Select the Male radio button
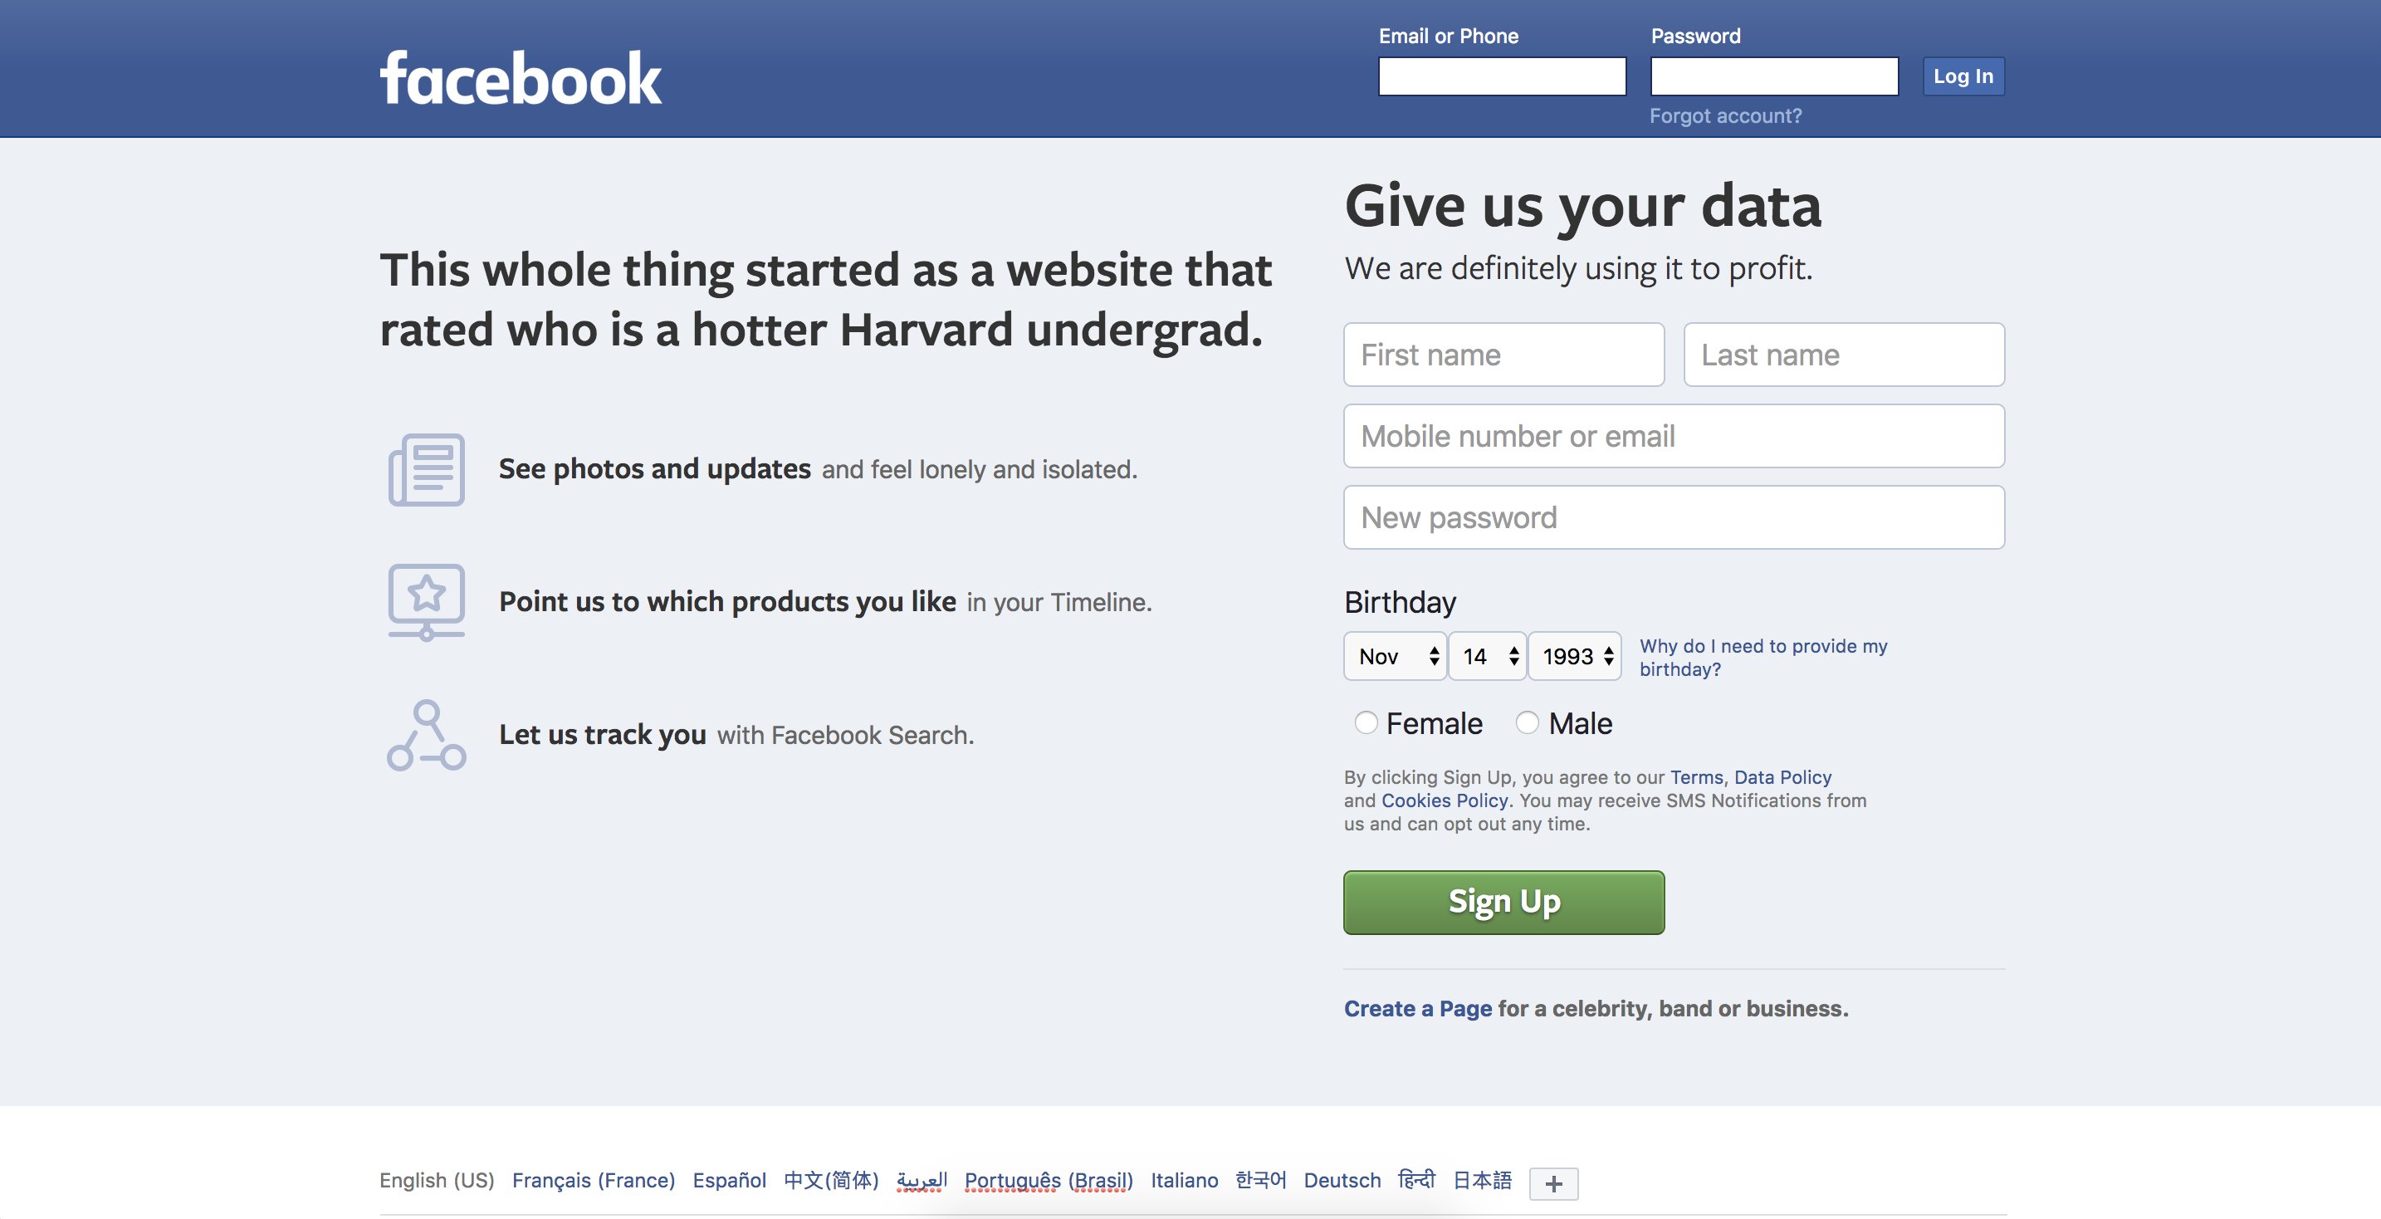Image resolution: width=2381 pixels, height=1219 pixels. (x=1527, y=722)
